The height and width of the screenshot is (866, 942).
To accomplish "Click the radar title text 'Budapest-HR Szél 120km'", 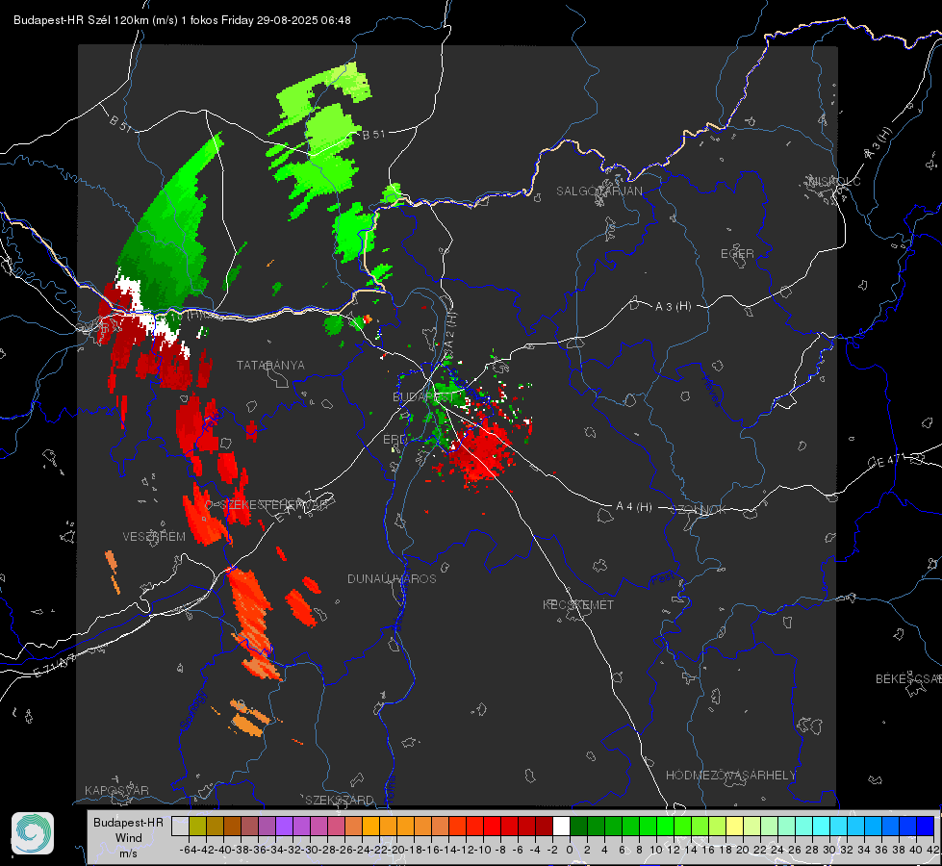I will pyautogui.click(x=81, y=20).
